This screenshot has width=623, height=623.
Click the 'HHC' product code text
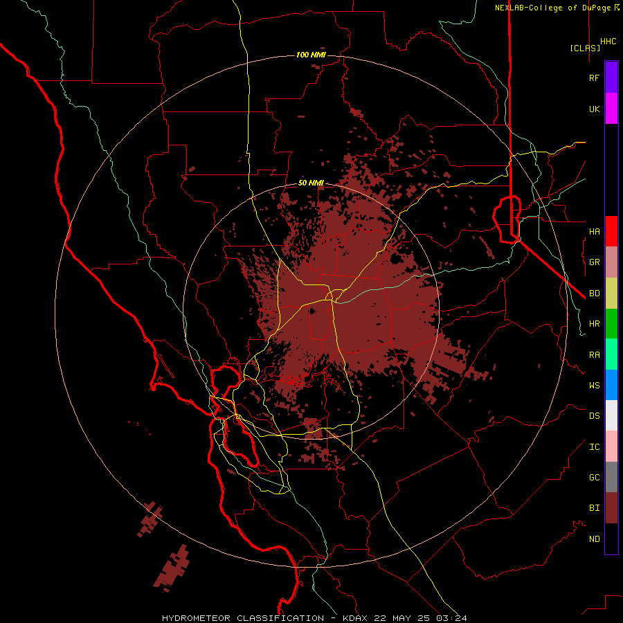(608, 42)
